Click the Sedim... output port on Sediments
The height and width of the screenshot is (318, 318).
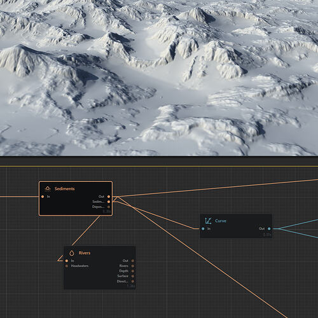click(x=109, y=202)
